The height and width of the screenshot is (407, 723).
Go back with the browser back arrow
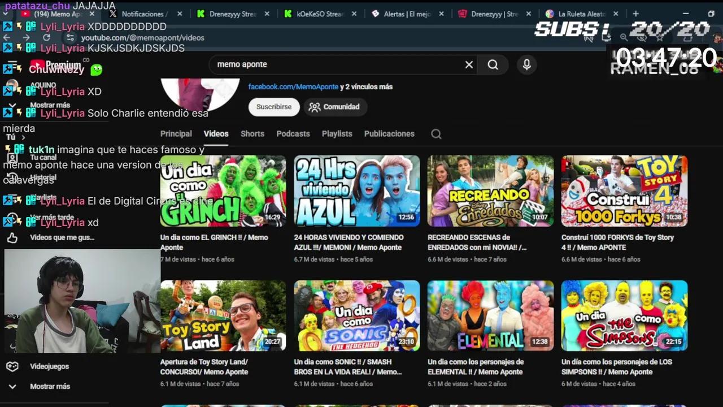pos(8,37)
